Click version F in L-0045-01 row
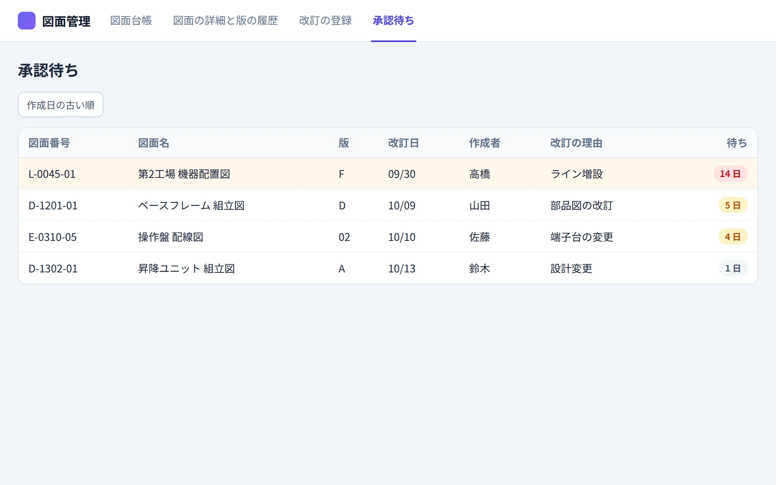 click(x=342, y=174)
